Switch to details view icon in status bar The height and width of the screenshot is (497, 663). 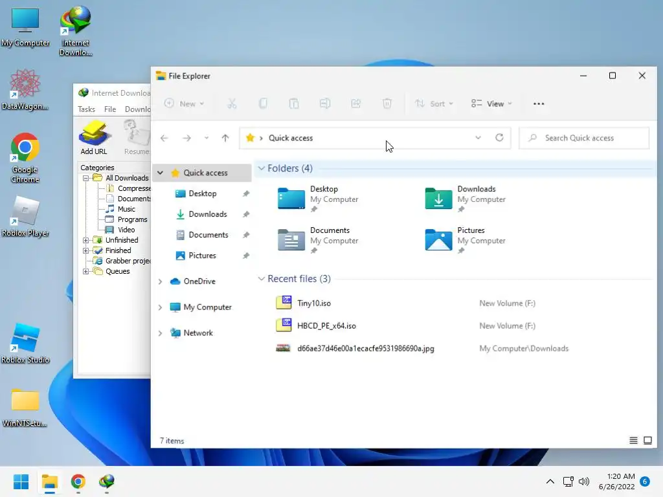[633, 441]
